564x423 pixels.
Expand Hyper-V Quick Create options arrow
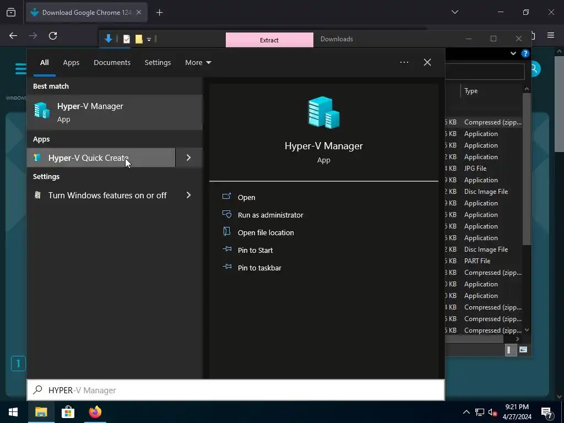(189, 158)
